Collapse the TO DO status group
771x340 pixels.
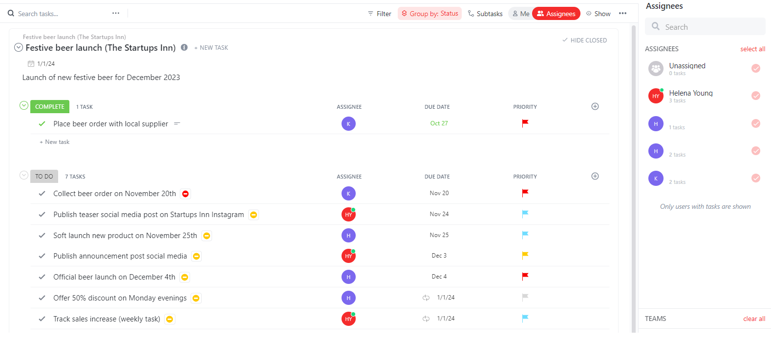click(x=23, y=176)
